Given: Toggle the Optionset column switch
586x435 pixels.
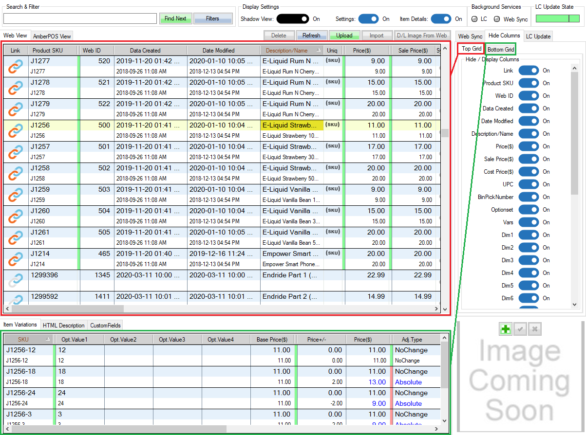Looking at the screenshot, I should click(x=529, y=210).
